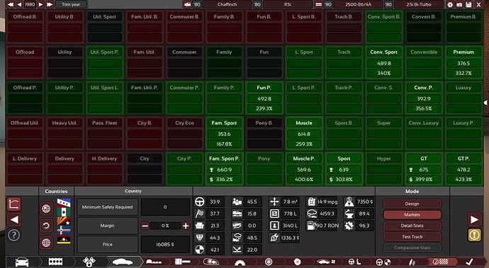This screenshot has width=489, height=268.
Task: Select the Muscle market cell
Action: (304, 133)
